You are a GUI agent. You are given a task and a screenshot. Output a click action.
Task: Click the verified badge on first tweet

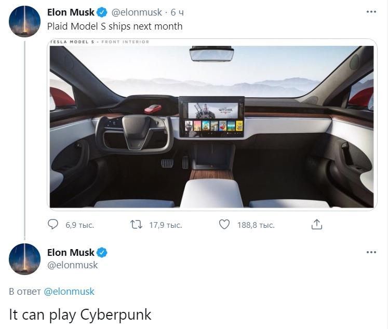102,12
